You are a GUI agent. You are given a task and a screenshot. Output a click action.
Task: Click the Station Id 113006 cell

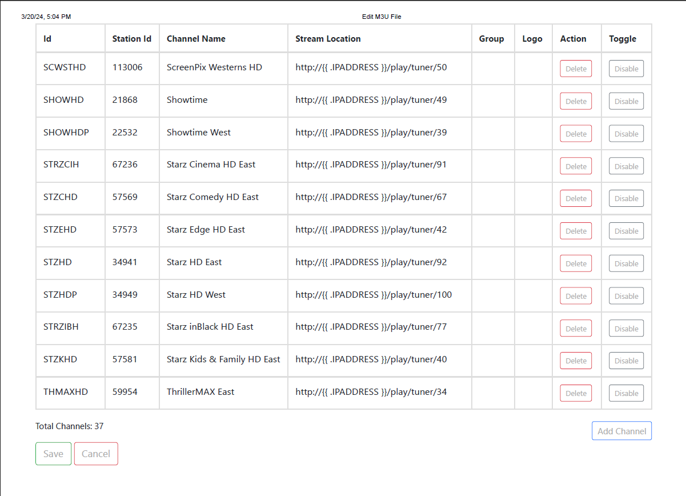tap(127, 67)
